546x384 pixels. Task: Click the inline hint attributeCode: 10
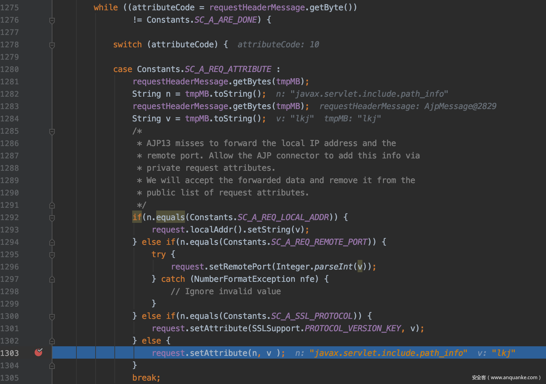pos(278,45)
